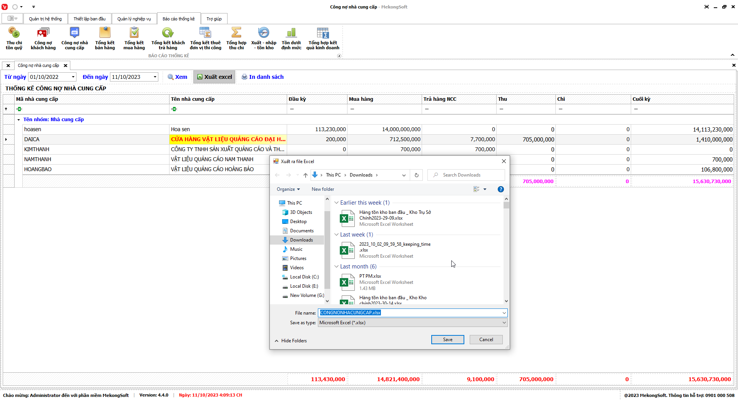Open the Từ ngày date dropdown

click(x=73, y=77)
